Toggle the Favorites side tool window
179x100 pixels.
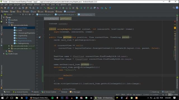(x=1, y=84)
